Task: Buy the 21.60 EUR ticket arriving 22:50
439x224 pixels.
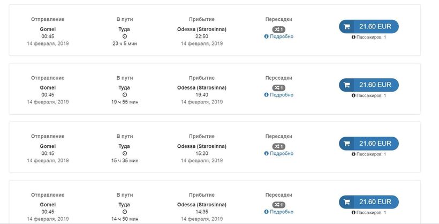Action: click(x=374, y=27)
